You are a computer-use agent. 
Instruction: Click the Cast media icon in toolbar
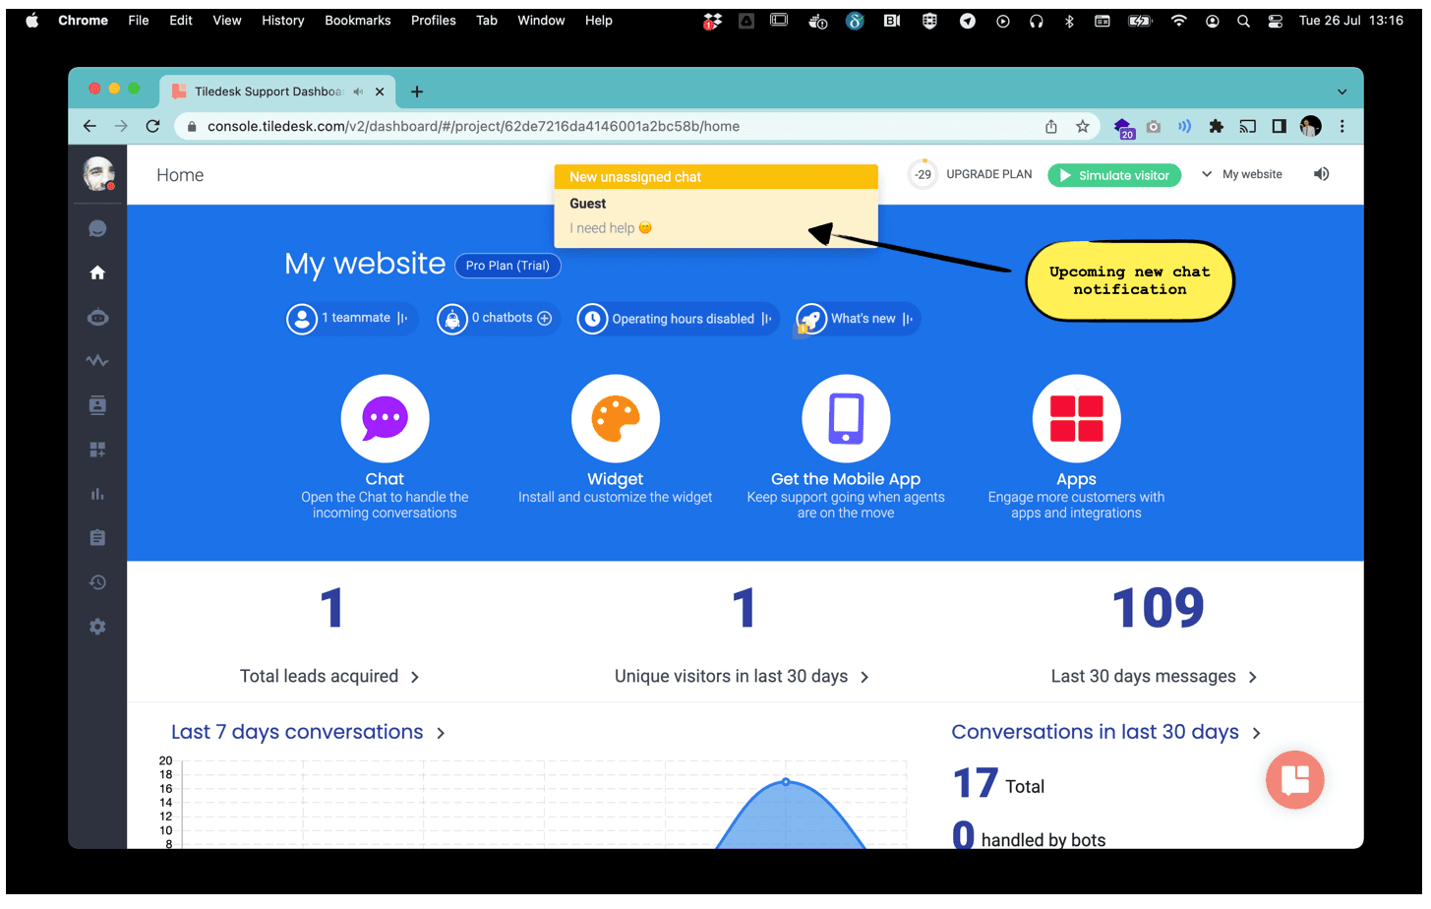1247,126
